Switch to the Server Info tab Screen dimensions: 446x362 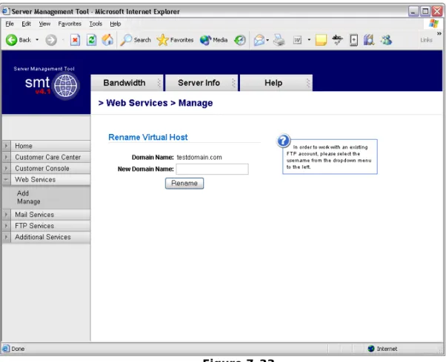click(x=202, y=83)
